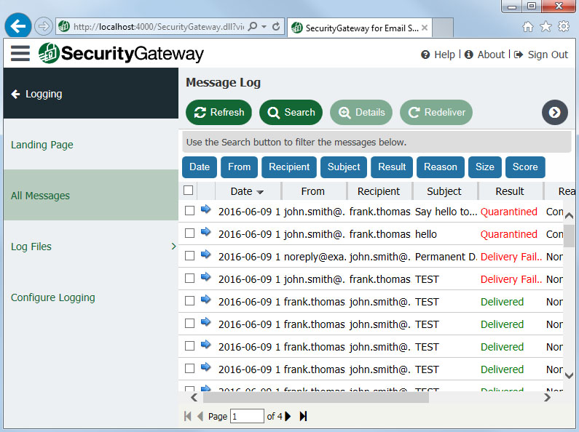The height and width of the screenshot is (432, 579).
Task: Toggle the blue From column button
Action: (240, 167)
